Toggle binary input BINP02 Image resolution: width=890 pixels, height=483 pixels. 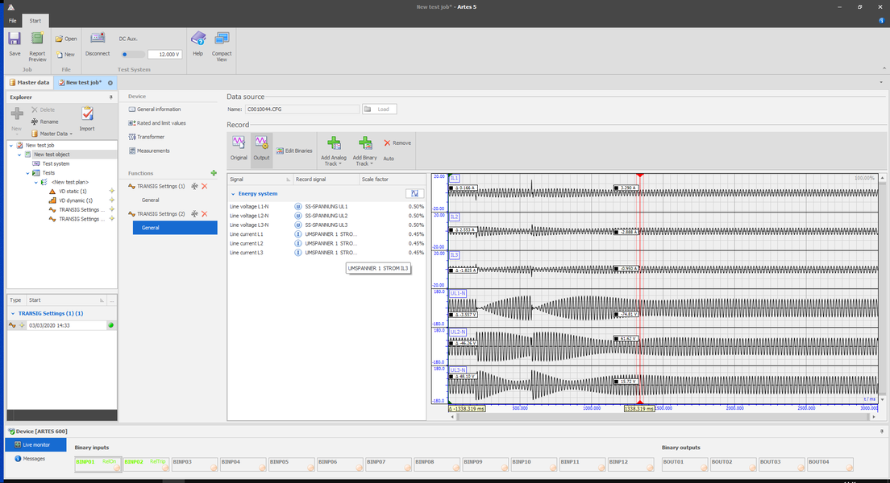tap(146, 464)
